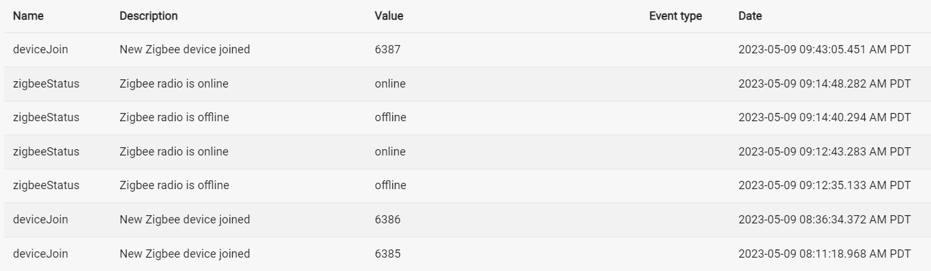Click 'New Zigbee device joined' for 6387
Viewport: 931px width, 271px height.
184,50
